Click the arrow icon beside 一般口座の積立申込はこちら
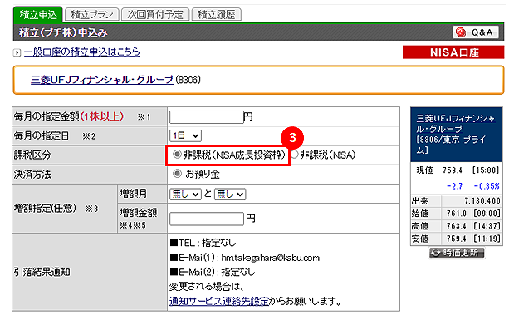Image resolution: width=514 pixels, height=325 pixels. pos(17,52)
